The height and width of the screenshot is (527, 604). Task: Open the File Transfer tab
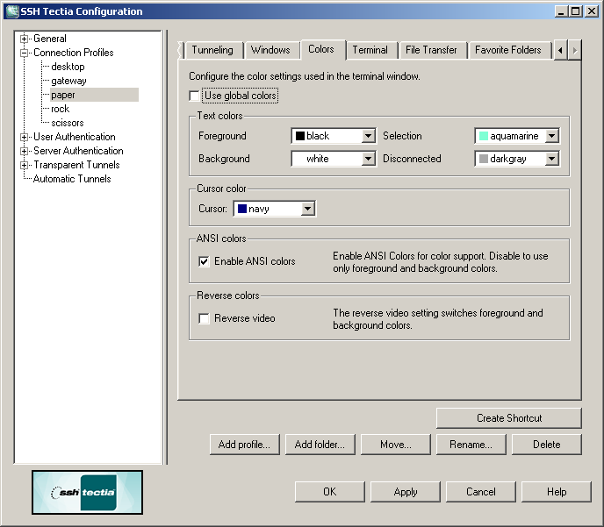431,50
